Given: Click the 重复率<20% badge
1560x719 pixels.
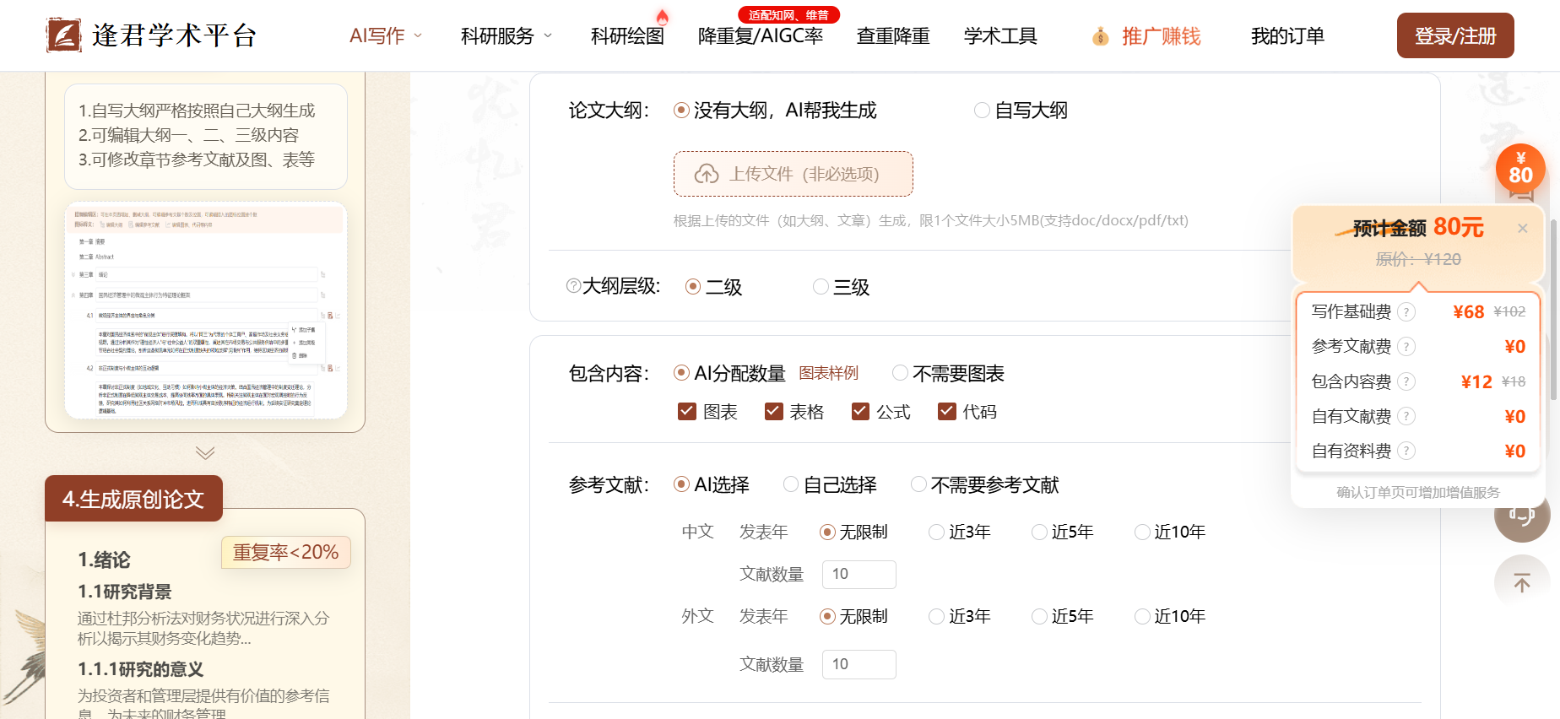Looking at the screenshot, I should [286, 552].
